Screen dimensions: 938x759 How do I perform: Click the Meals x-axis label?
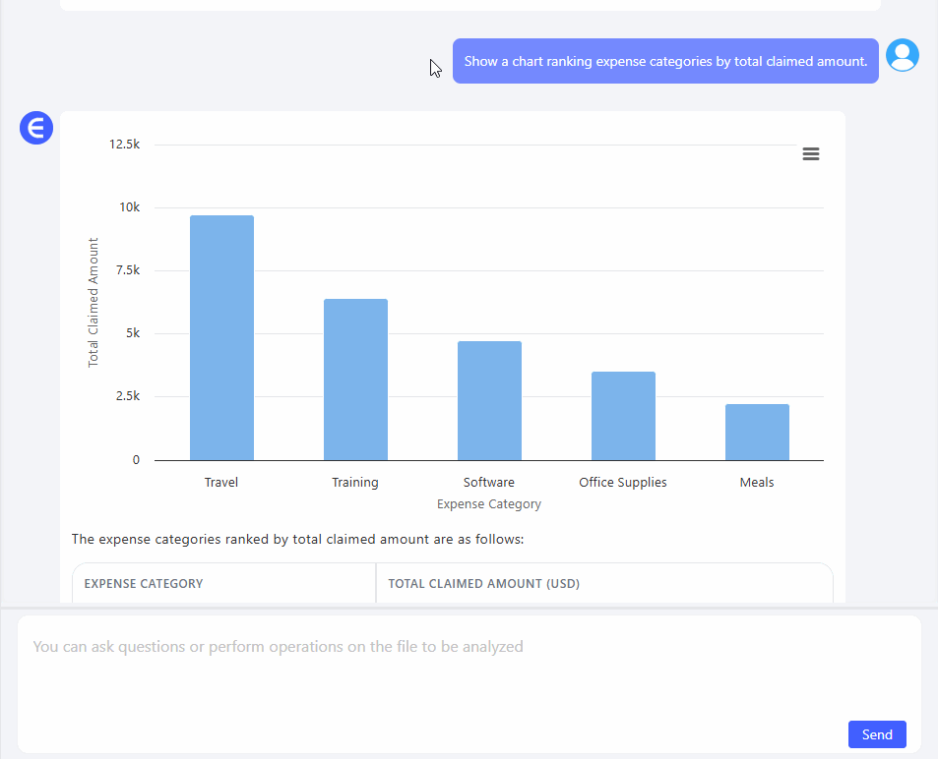[757, 483]
